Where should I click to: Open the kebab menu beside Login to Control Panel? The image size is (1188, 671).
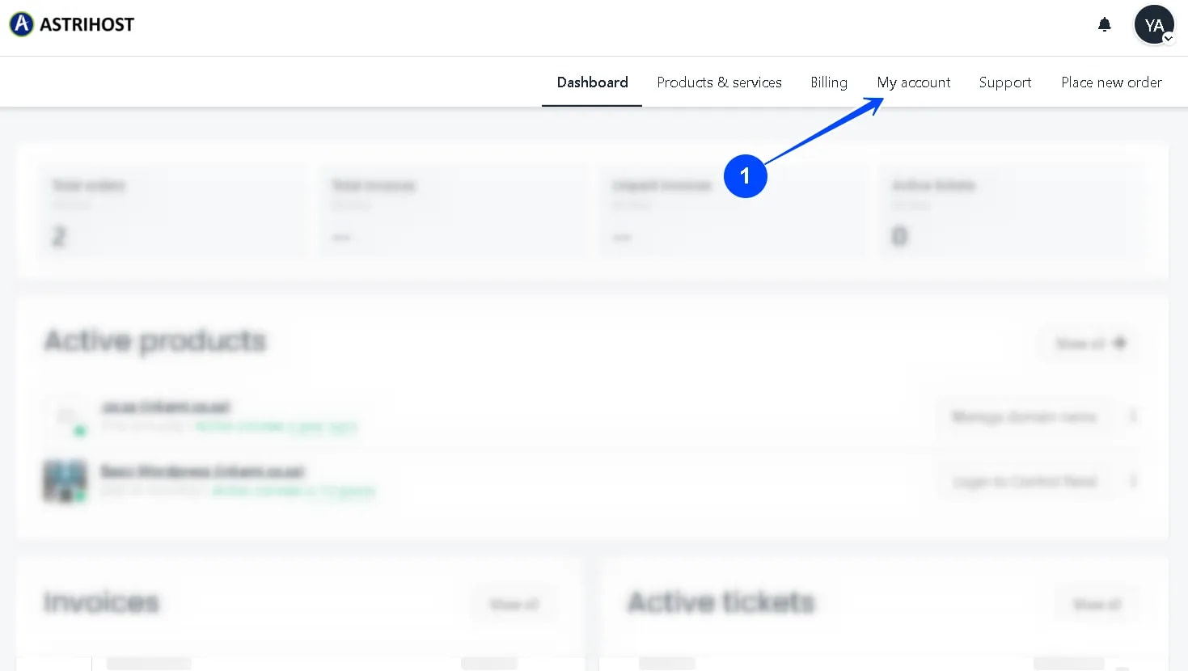click(1134, 480)
